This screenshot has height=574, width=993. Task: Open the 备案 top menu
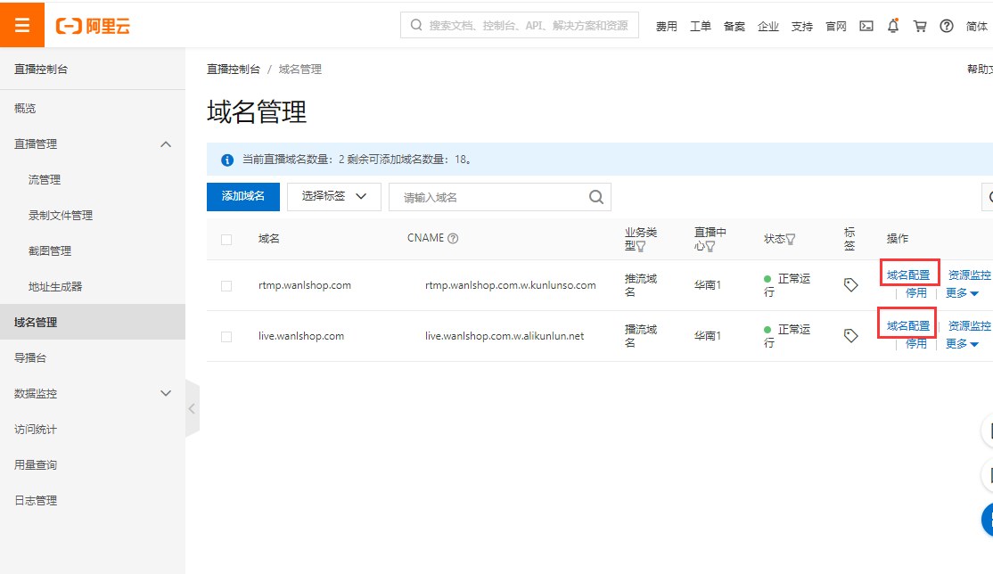734,26
